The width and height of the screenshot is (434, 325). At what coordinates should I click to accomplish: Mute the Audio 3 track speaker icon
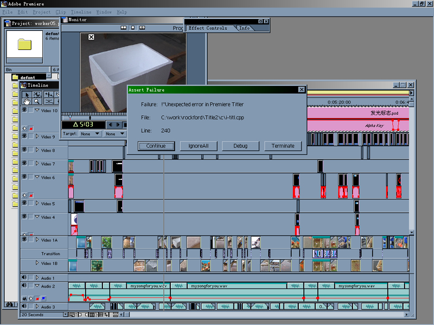tap(24, 306)
